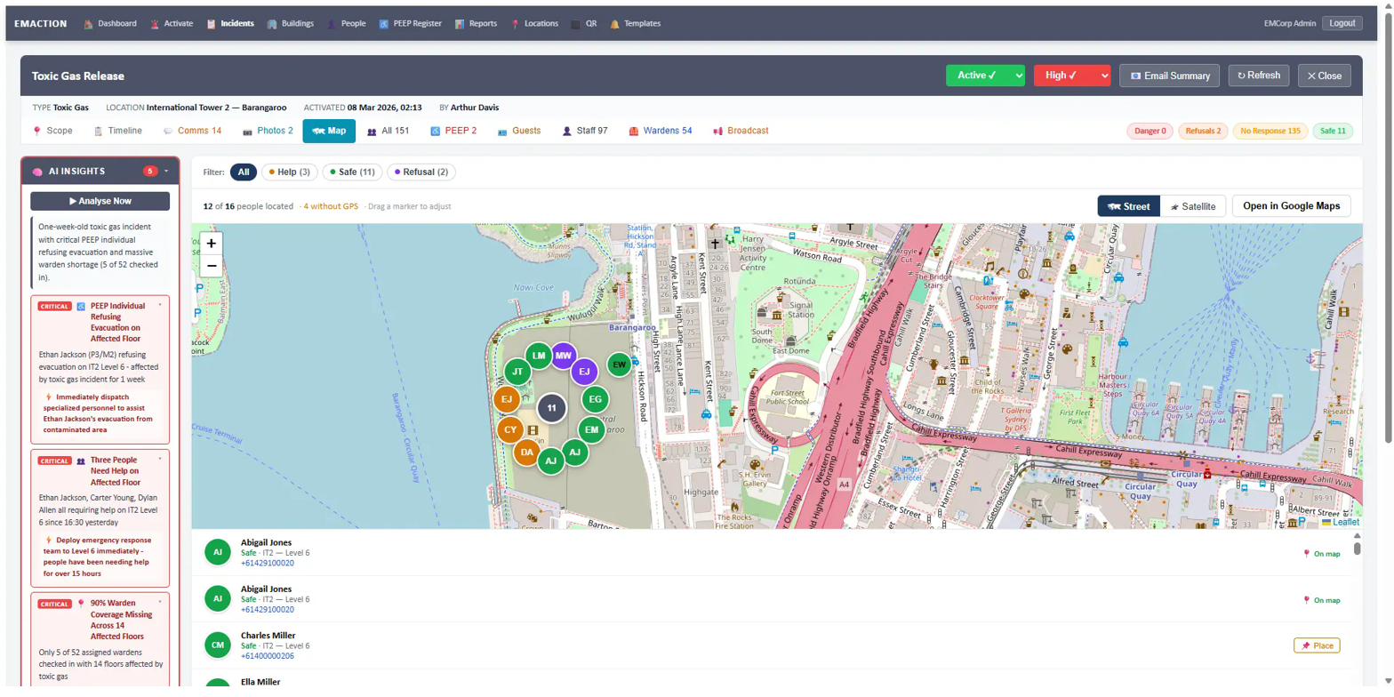Screen dimensions: 1394x697
Task: Open the Photos 2 tab
Action: pyautogui.click(x=268, y=131)
